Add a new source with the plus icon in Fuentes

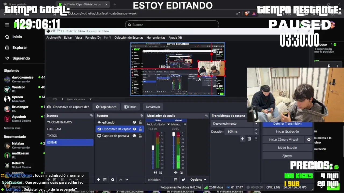click(98, 180)
